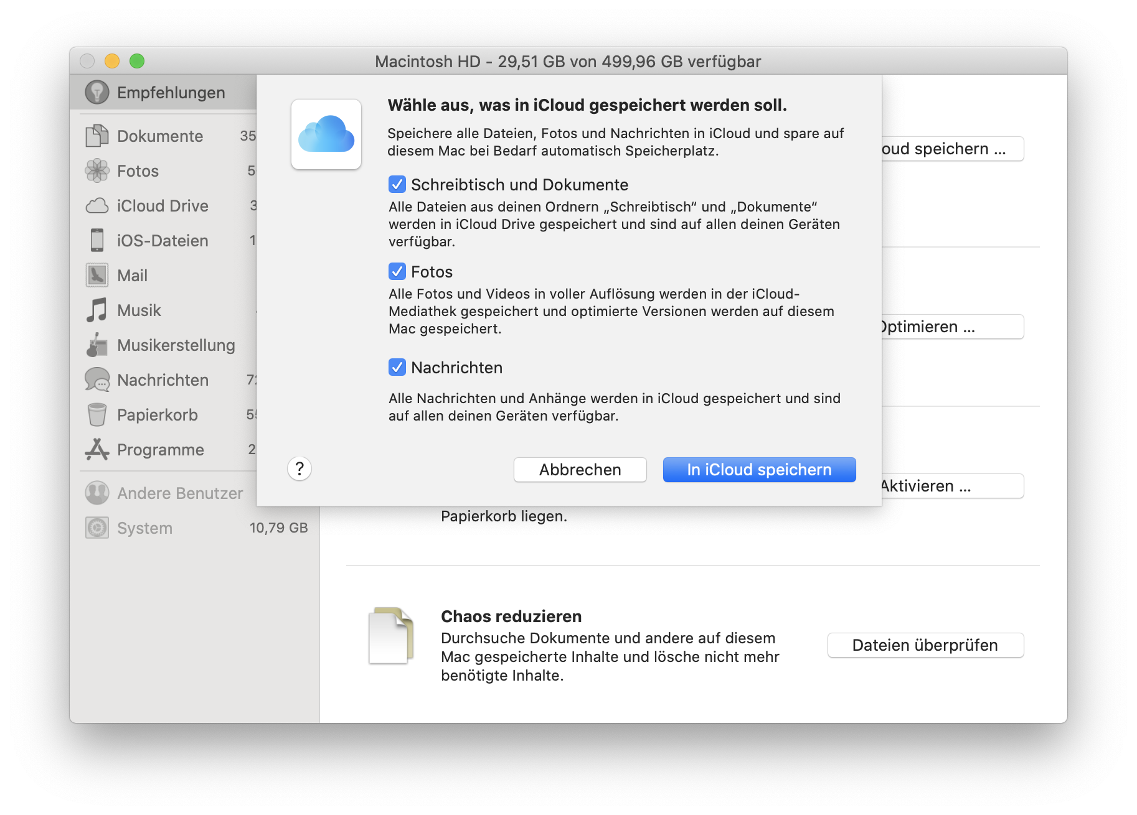Click the System 10,79 GB size value
The height and width of the screenshot is (815, 1137).
pyautogui.click(x=278, y=528)
